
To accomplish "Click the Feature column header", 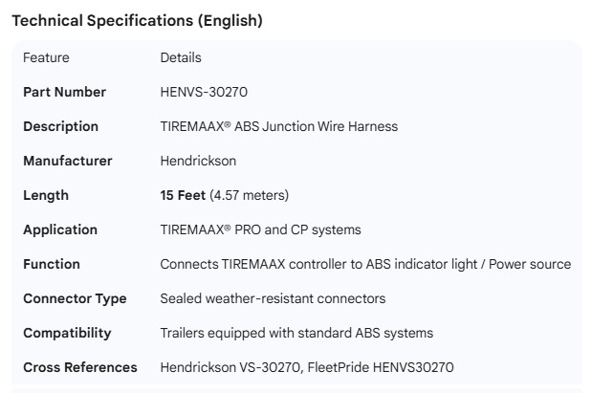I will pyautogui.click(x=46, y=57).
